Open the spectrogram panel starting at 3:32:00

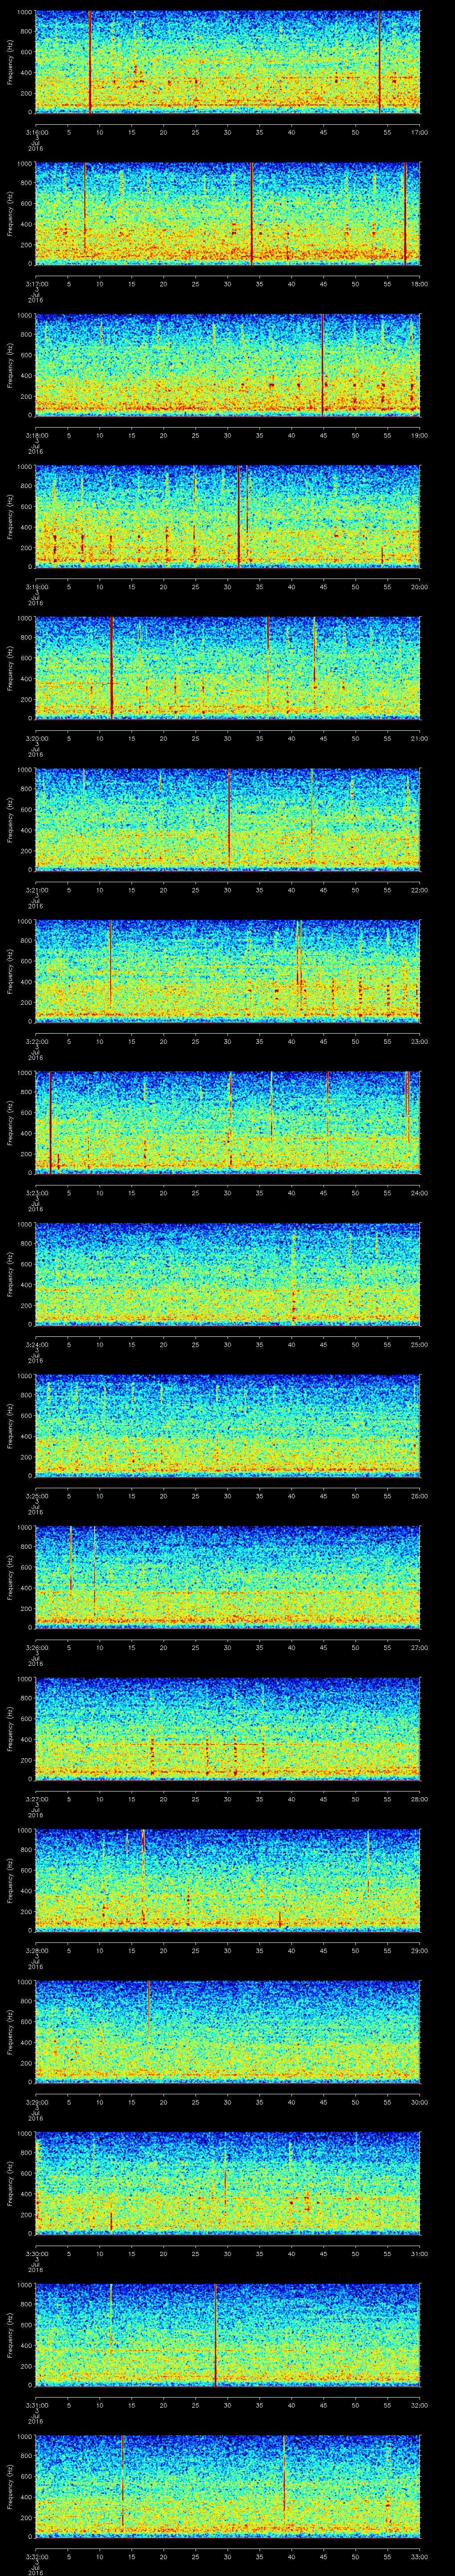point(227,2486)
